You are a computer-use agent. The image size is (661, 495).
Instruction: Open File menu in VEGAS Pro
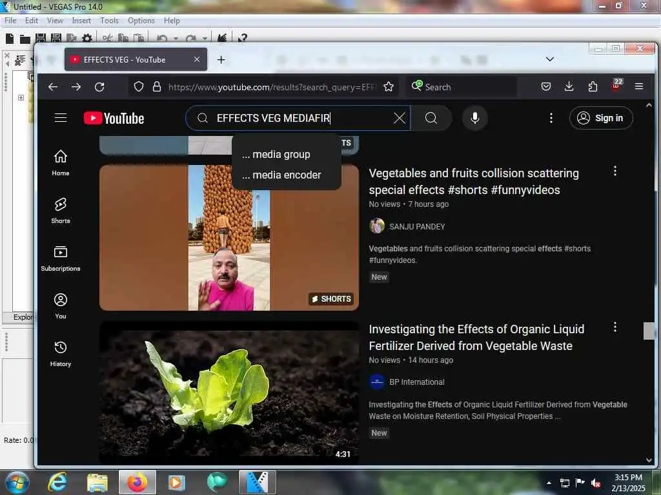click(x=10, y=21)
